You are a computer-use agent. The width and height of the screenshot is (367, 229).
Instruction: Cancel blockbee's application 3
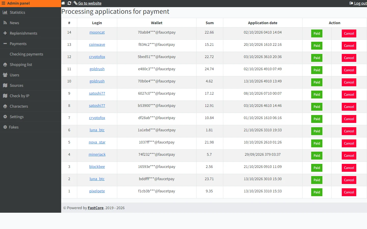coord(349,168)
